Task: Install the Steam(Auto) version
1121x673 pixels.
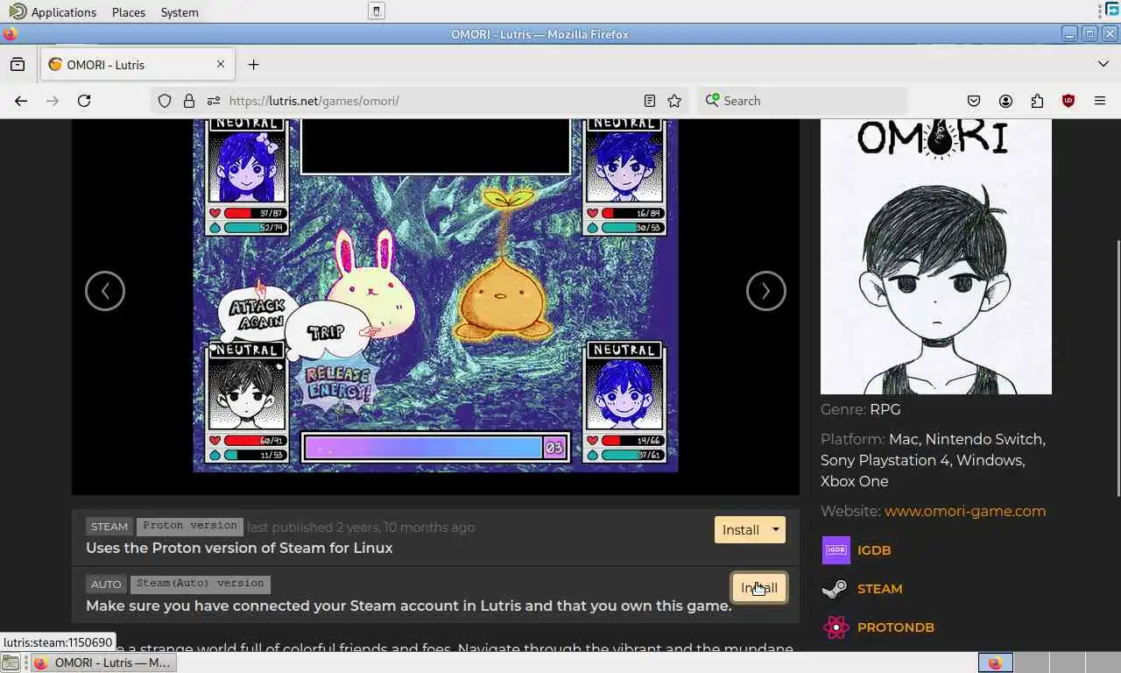Action: pyautogui.click(x=759, y=588)
